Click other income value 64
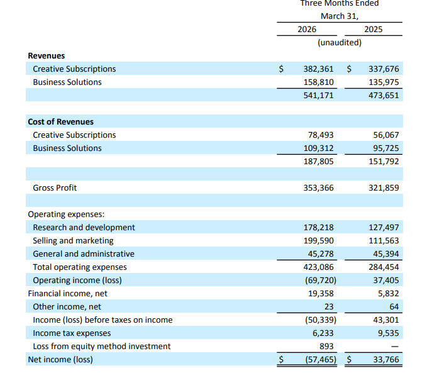 click(x=394, y=307)
